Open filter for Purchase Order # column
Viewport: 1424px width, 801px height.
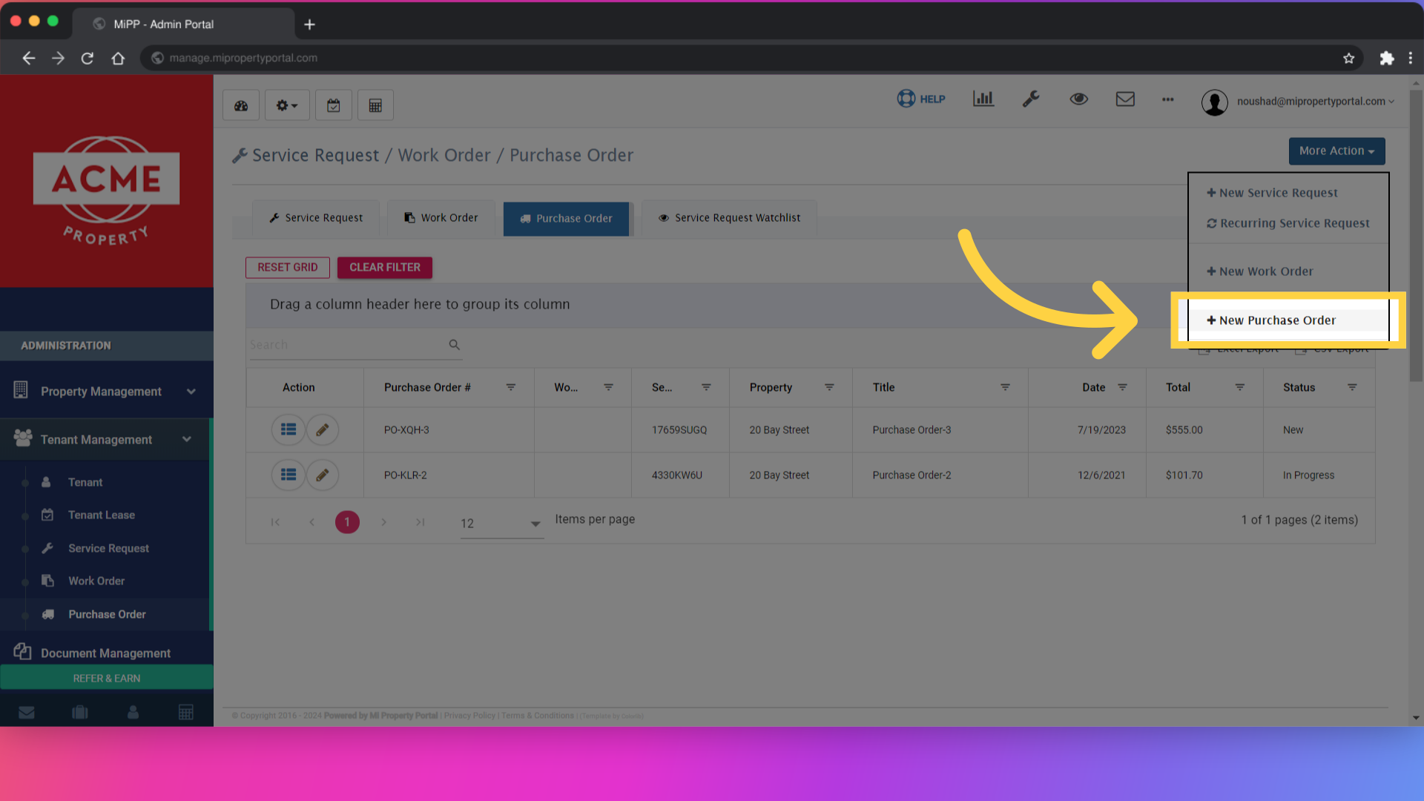pos(510,387)
